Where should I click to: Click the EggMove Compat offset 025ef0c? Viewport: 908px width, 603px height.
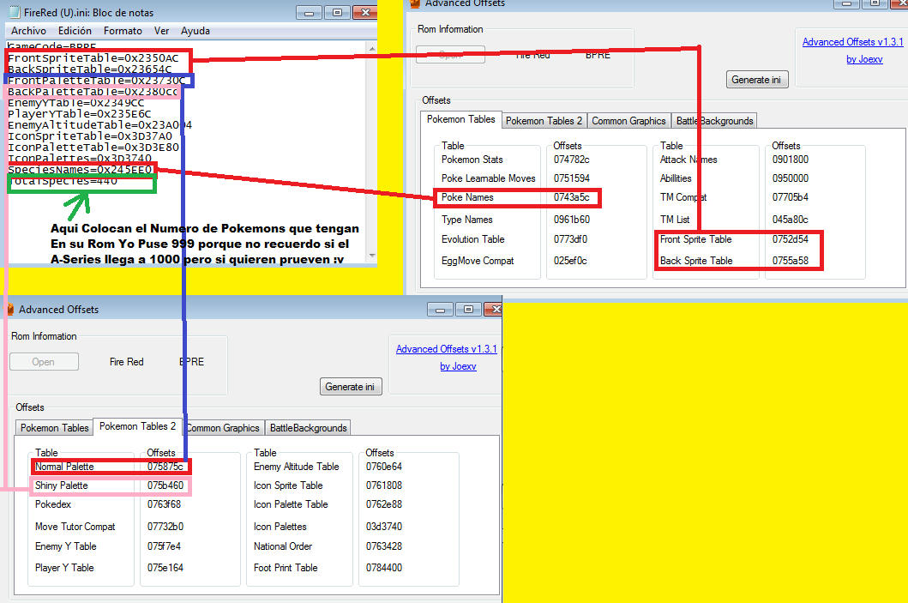pyautogui.click(x=570, y=261)
